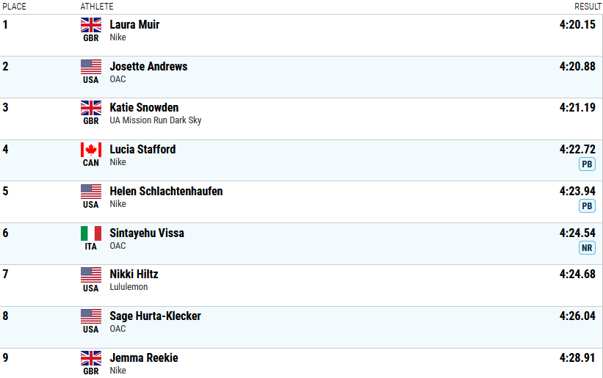Screen dimensions: 603x378
Task: Click the USA flag next to Sage Hurta-Klecker
Action: (91, 316)
